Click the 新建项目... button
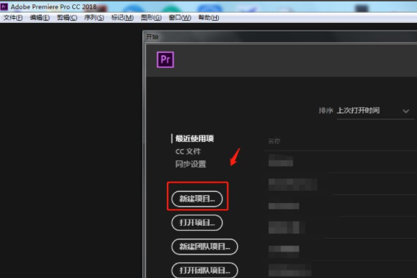This screenshot has width=417, height=278. pos(197,199)
